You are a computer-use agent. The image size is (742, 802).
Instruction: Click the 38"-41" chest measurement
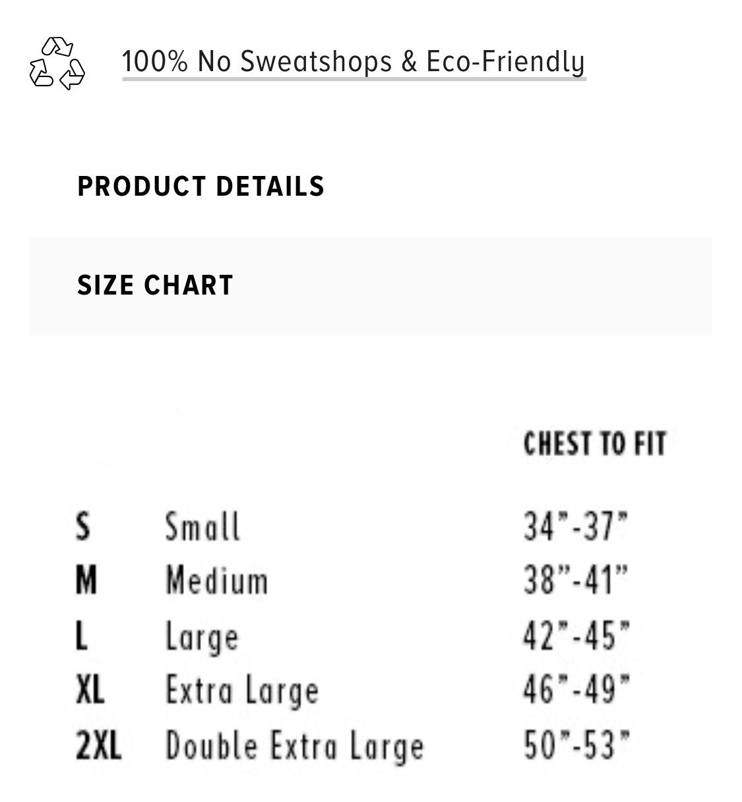tap(576, 581)
